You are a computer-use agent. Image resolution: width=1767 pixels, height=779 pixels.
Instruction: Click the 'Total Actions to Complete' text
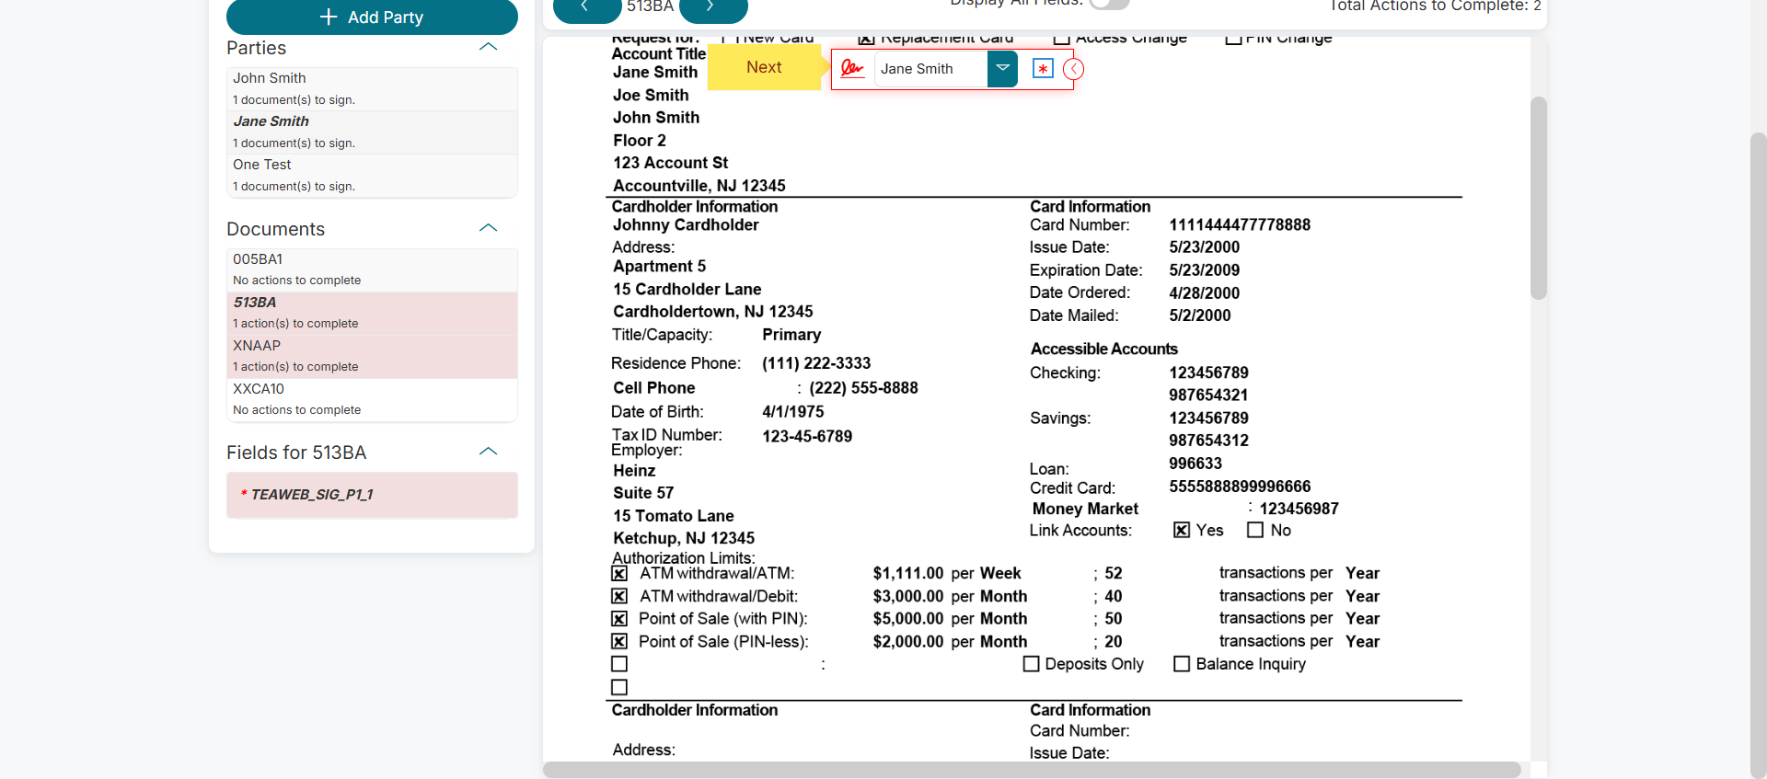tap(1436, 6)
